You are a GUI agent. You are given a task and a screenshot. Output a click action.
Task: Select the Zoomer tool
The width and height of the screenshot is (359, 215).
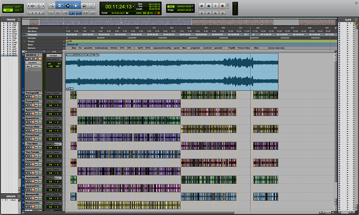[52, 6]
